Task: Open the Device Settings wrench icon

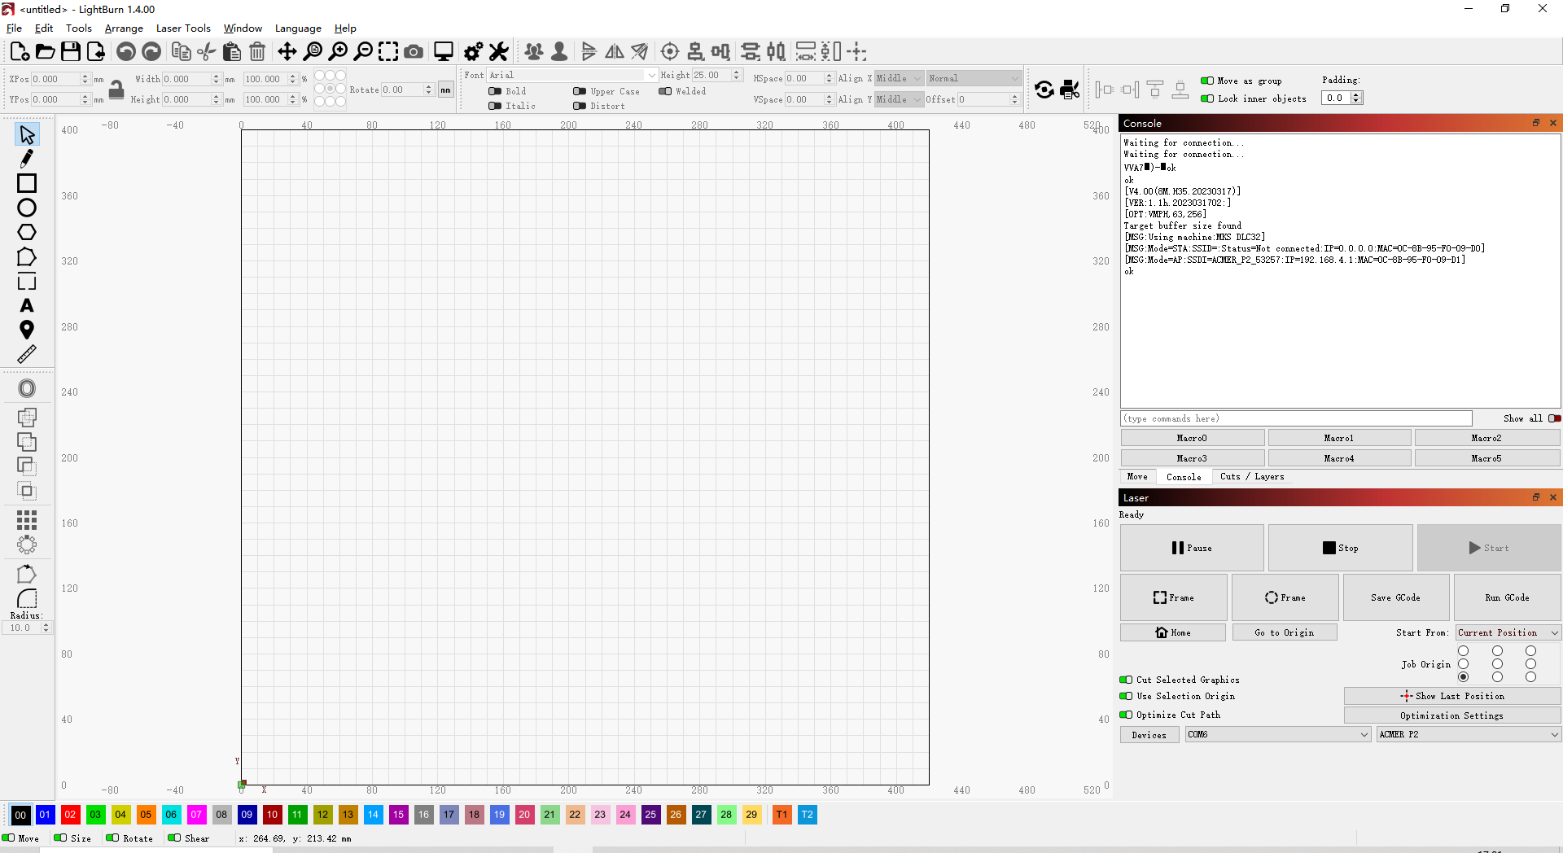Action: [x=499, y=52]
